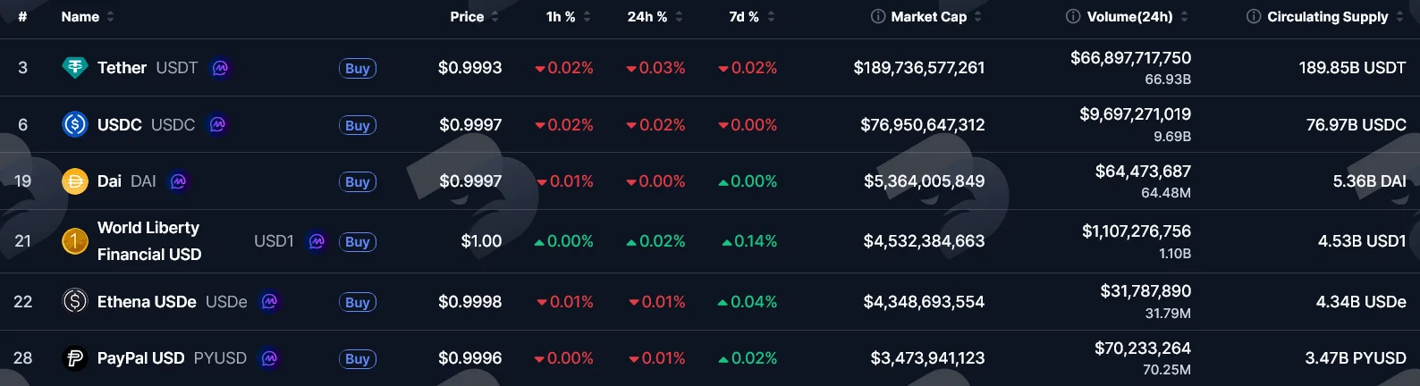The width and height of the screenshot is (1420, 386).
Task: Sort by the 24h % column header
Action: tap(655, 16)
